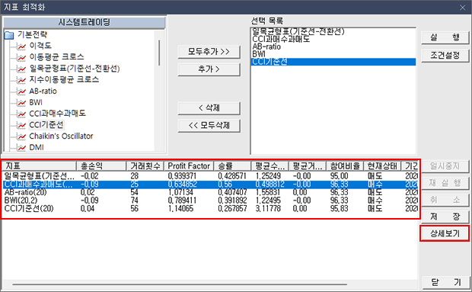The width and height of the screenshot is (472, 292).
Task: Click 거래횟수 value 74
Action: tap(134, 201)
